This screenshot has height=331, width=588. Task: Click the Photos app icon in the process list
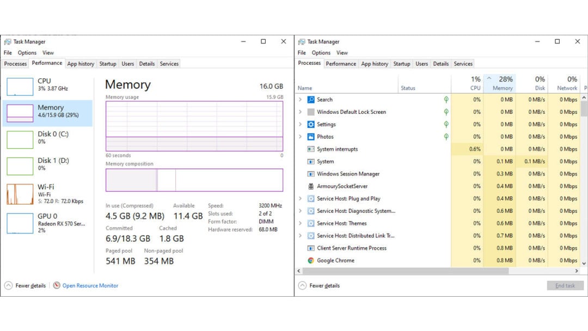312,136
